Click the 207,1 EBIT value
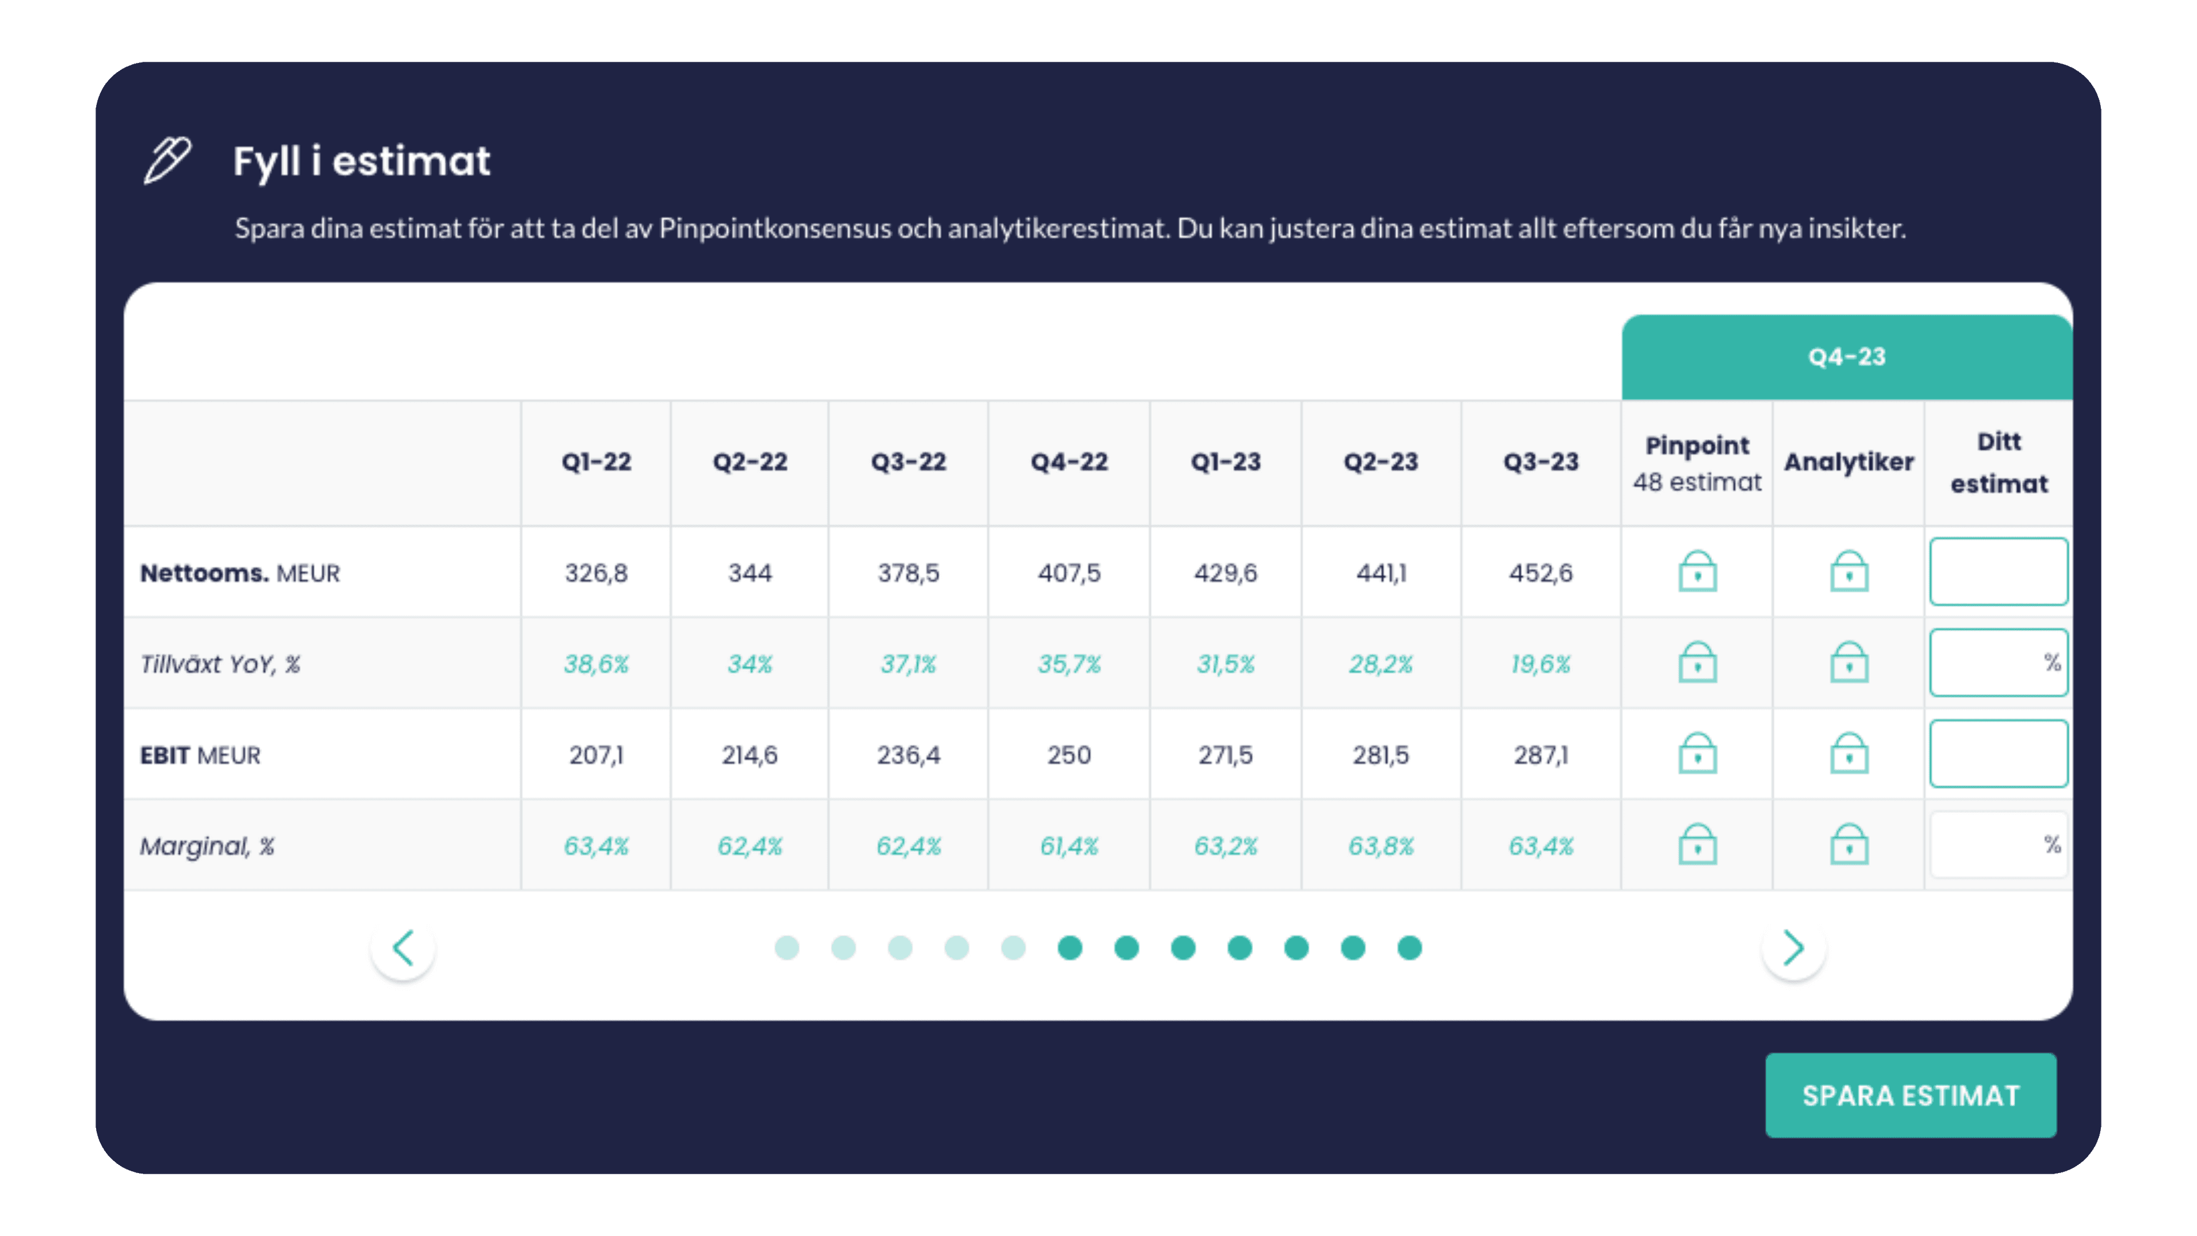 click(596, 756)
